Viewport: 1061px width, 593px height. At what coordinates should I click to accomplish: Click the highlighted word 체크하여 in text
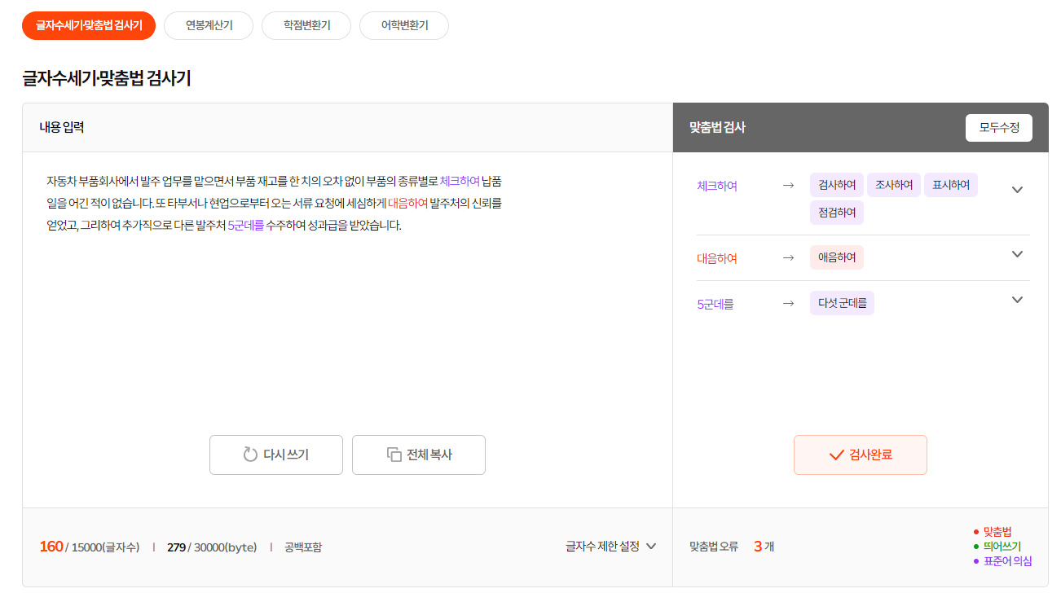[460, 180]
